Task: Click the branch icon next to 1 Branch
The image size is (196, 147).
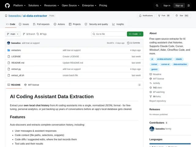Action: (24, 34)
